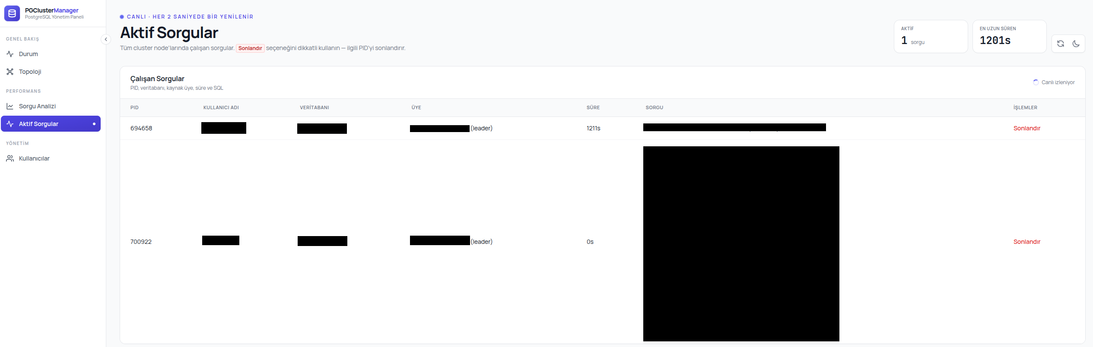
Task: Click the PID column header
Action: point(134,107)
